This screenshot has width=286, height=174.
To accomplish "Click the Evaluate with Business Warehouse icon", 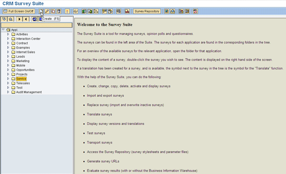I will click(187, 11).
